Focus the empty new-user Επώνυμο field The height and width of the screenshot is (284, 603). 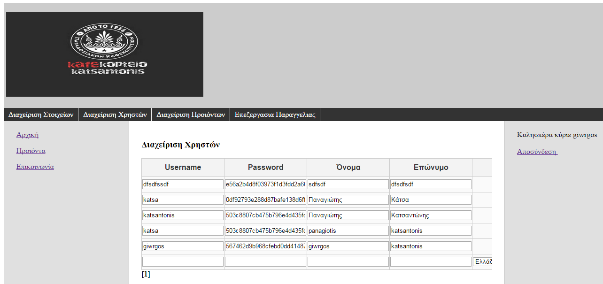tap(431, 262)
